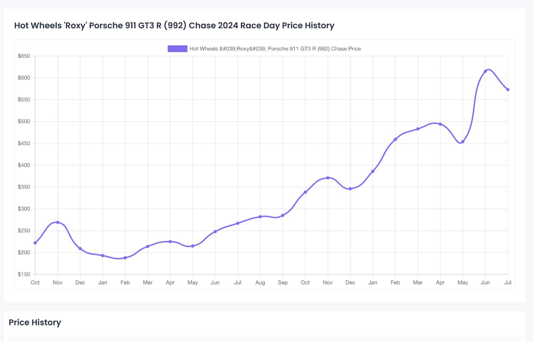Click the $400 y-axis label

[x=24, y=165]
